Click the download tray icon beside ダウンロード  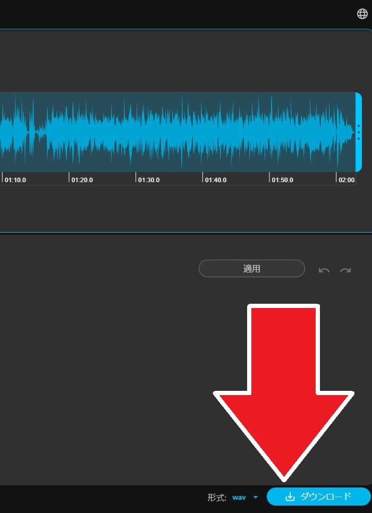tap(290, 497)
